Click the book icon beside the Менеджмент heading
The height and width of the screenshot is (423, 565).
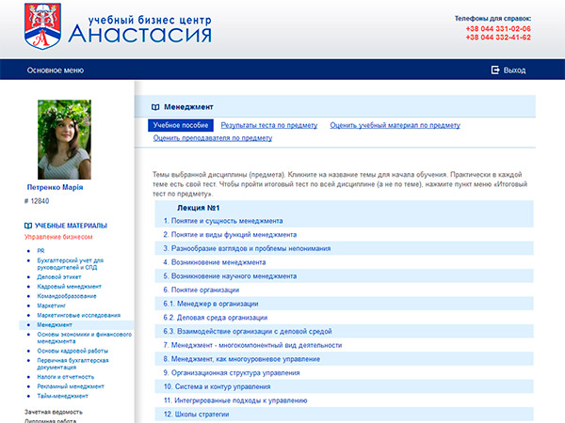point(155,107)
